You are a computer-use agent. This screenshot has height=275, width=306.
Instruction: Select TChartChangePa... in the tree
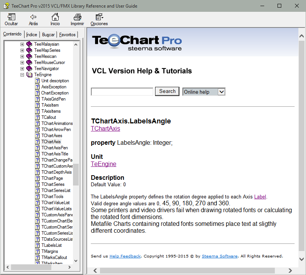[57, 160]
